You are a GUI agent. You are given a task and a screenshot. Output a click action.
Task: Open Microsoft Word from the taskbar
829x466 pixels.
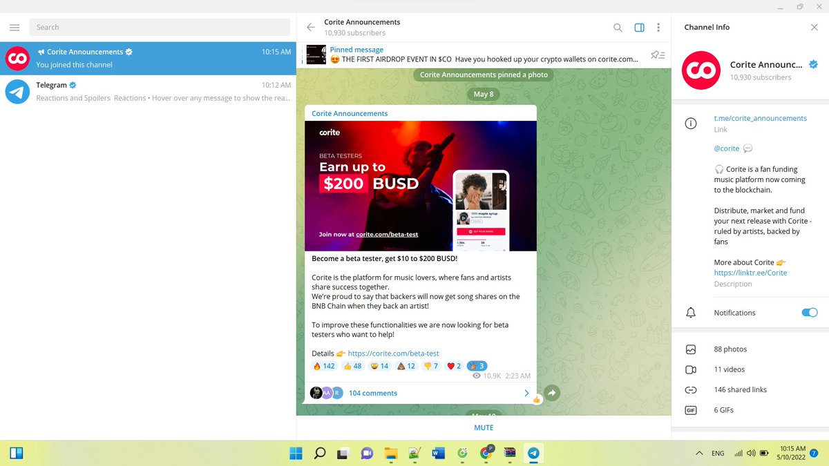(x=438, y=454)
